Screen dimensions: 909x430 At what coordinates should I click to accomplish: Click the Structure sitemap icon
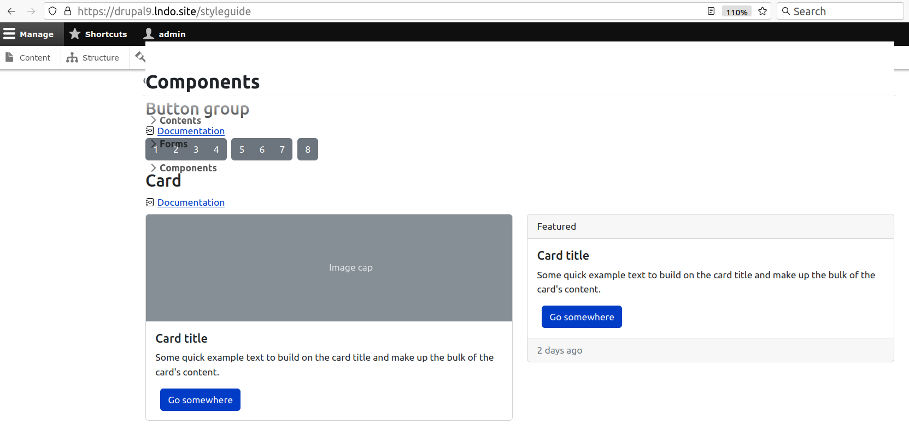tap(73, 57)
